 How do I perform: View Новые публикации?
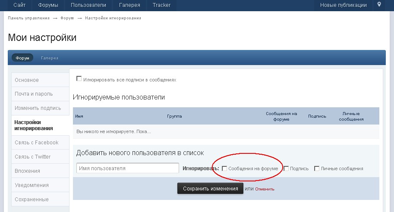343,5
